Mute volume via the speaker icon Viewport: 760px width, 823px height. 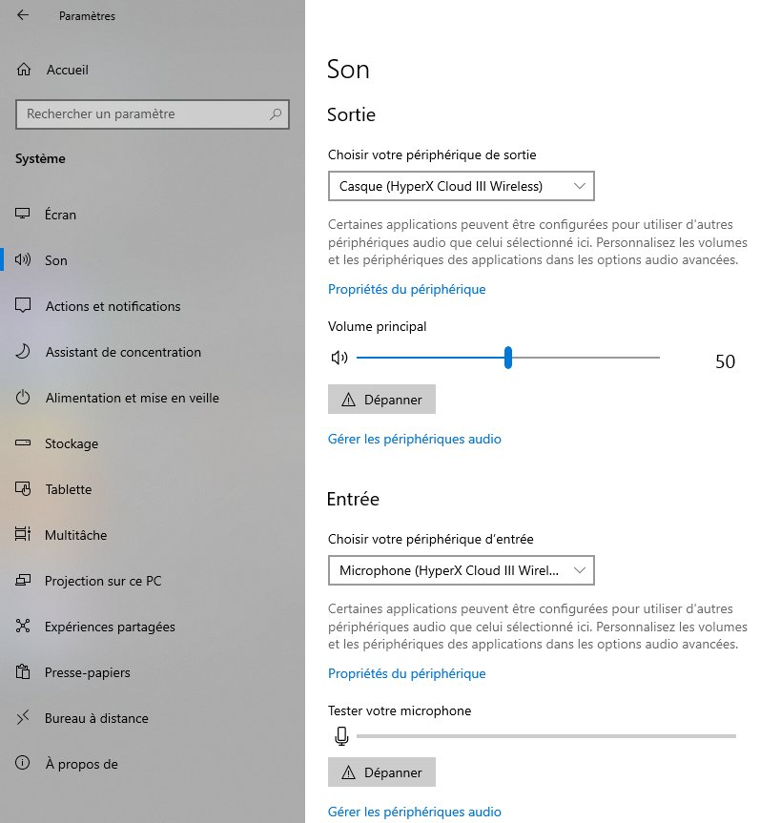[339, 359]
